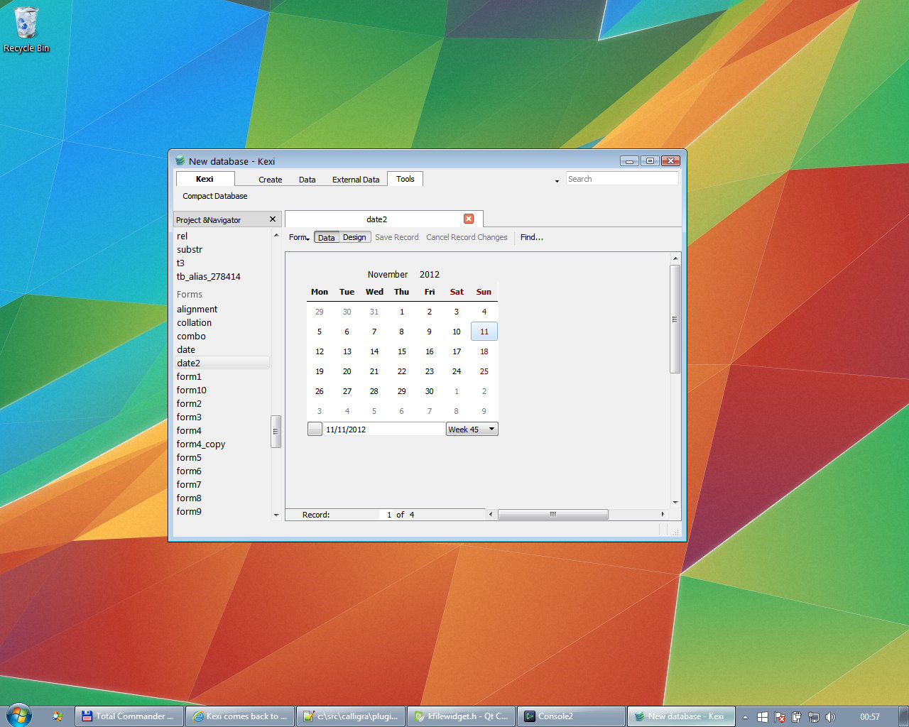Viewport: 909px width, 727px height.
Task: Switch form to Data view
Action: coord(327,238)
